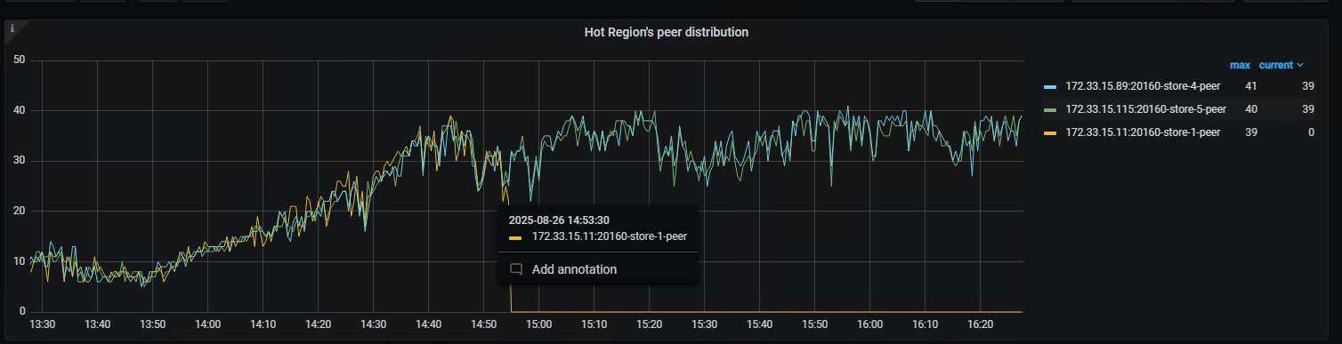
Task: Open color picker for store-1-peer yellow legend swatch
Action: click(1050, 133)
